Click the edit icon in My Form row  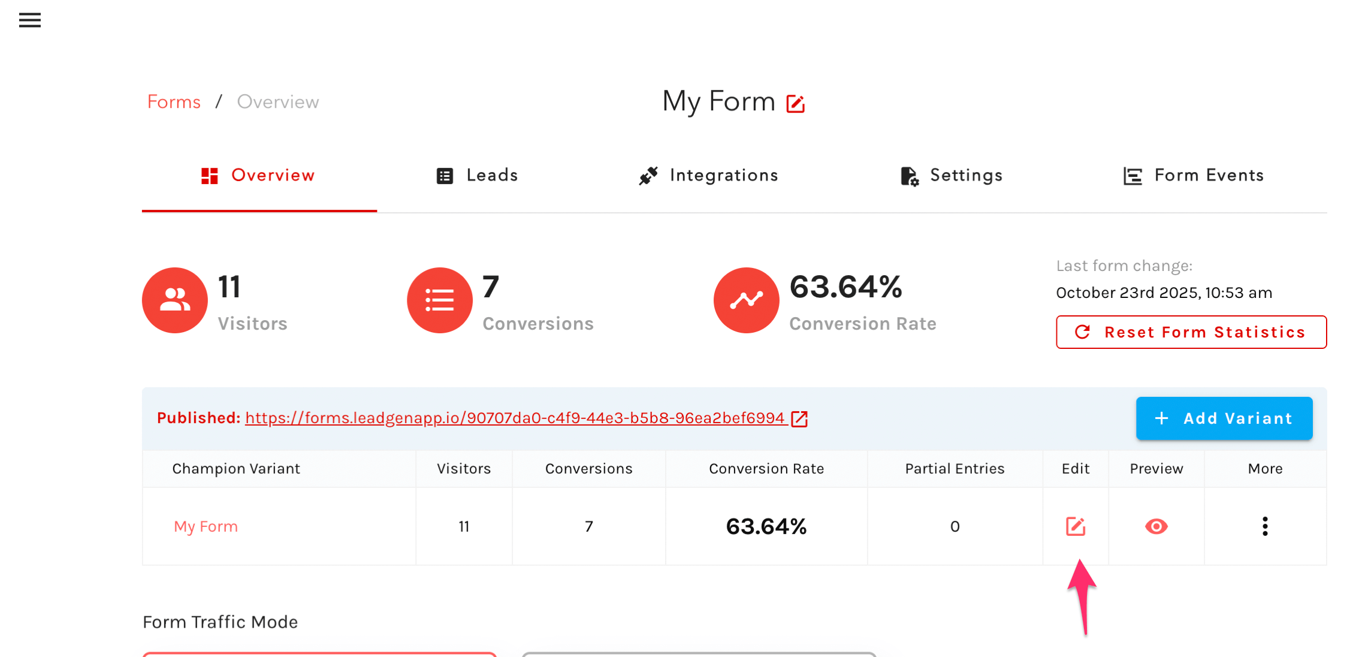[x=1075, y=526]
